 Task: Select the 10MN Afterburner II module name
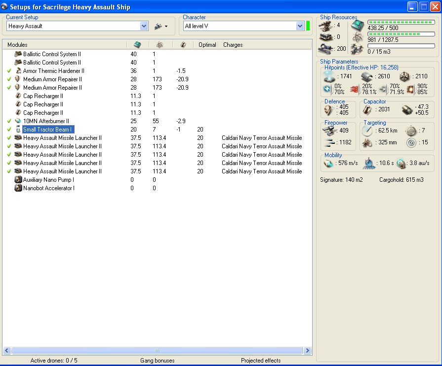click(46, 121)
